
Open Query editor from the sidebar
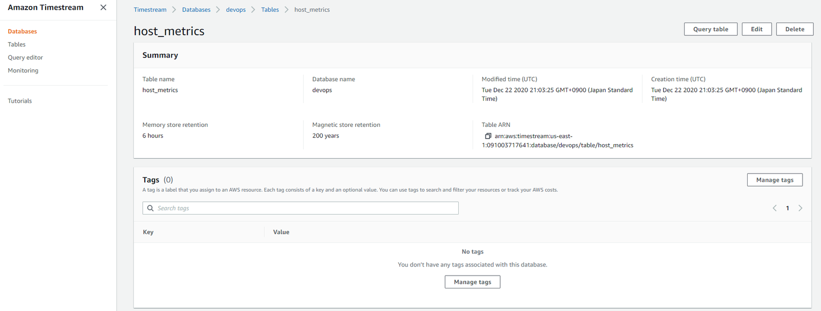click(25, 57)
